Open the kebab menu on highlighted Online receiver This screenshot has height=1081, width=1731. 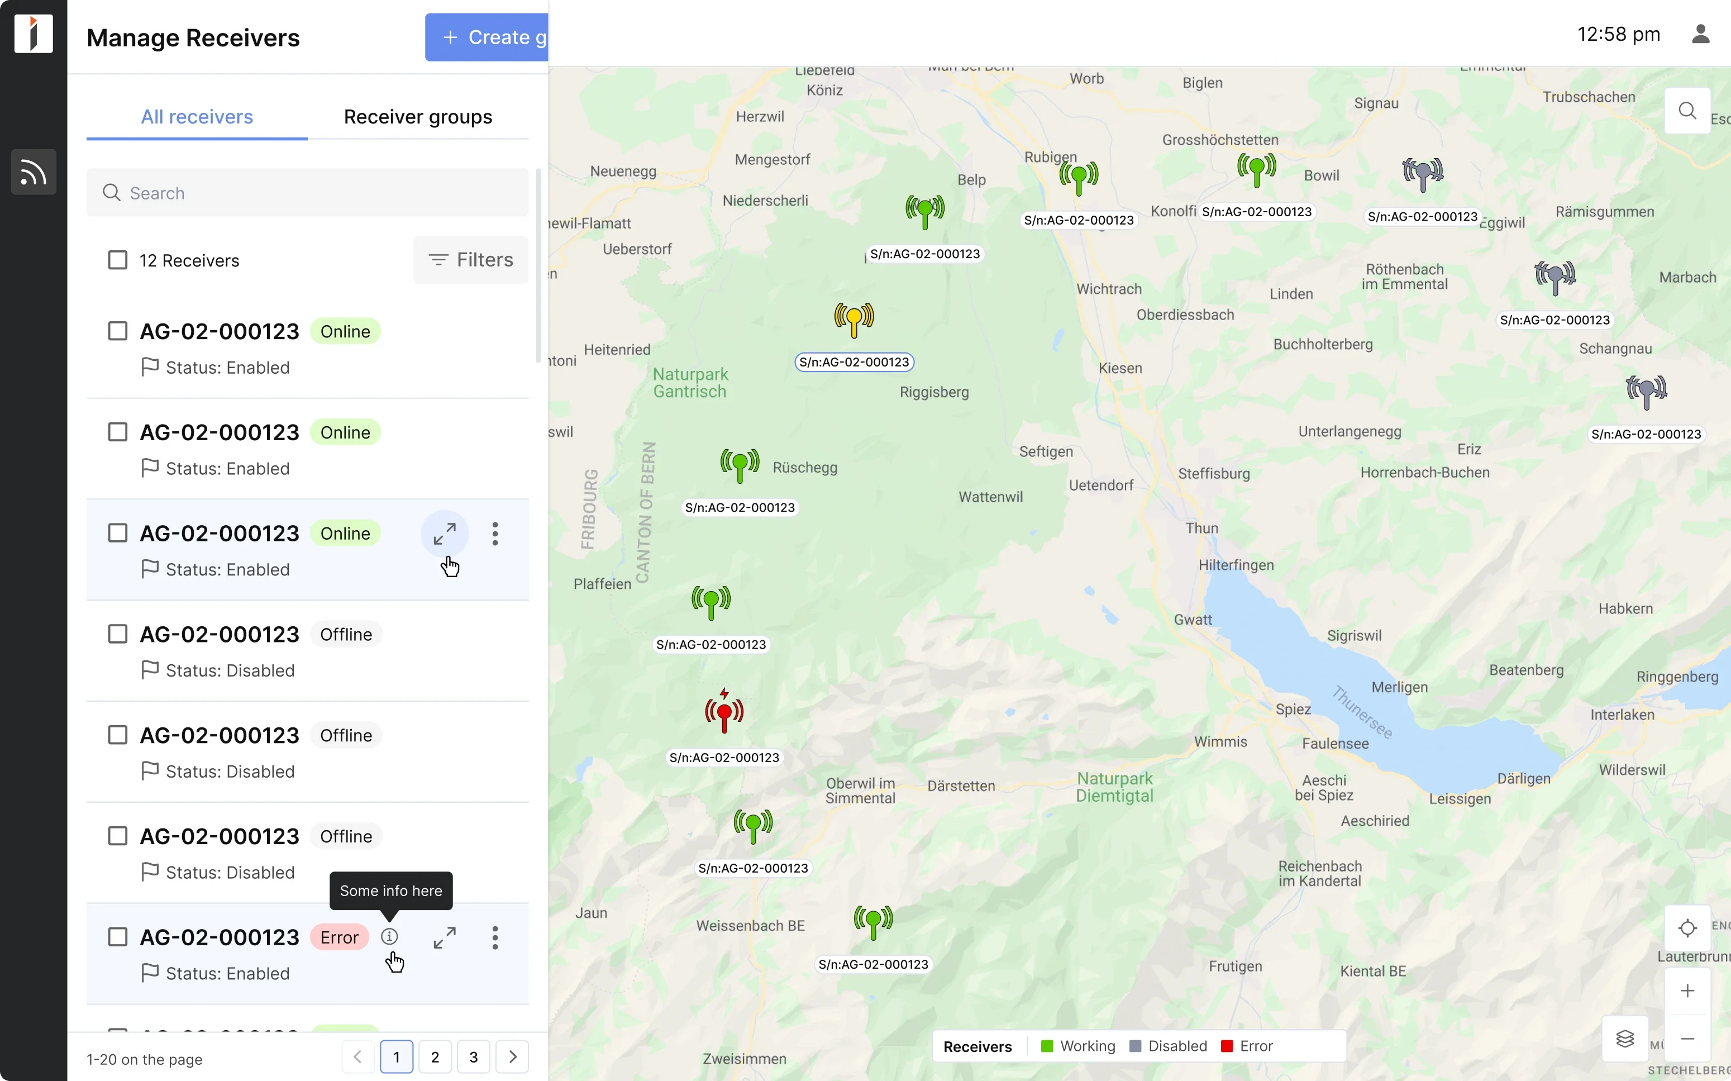(x=494, y=534)
